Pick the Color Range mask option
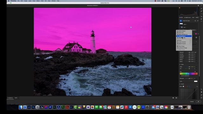Viewport: 203px width, 114px height. point(184,46)
